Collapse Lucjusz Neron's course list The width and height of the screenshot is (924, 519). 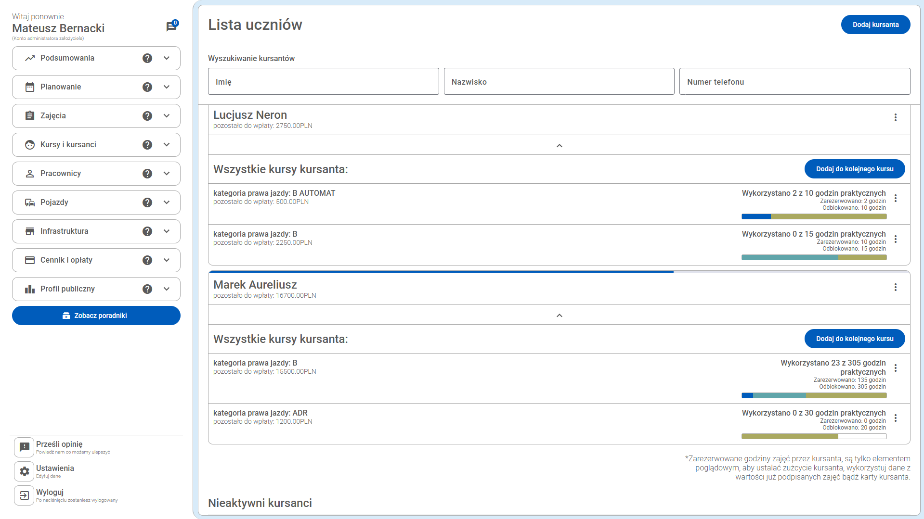[x=559, y=145]
